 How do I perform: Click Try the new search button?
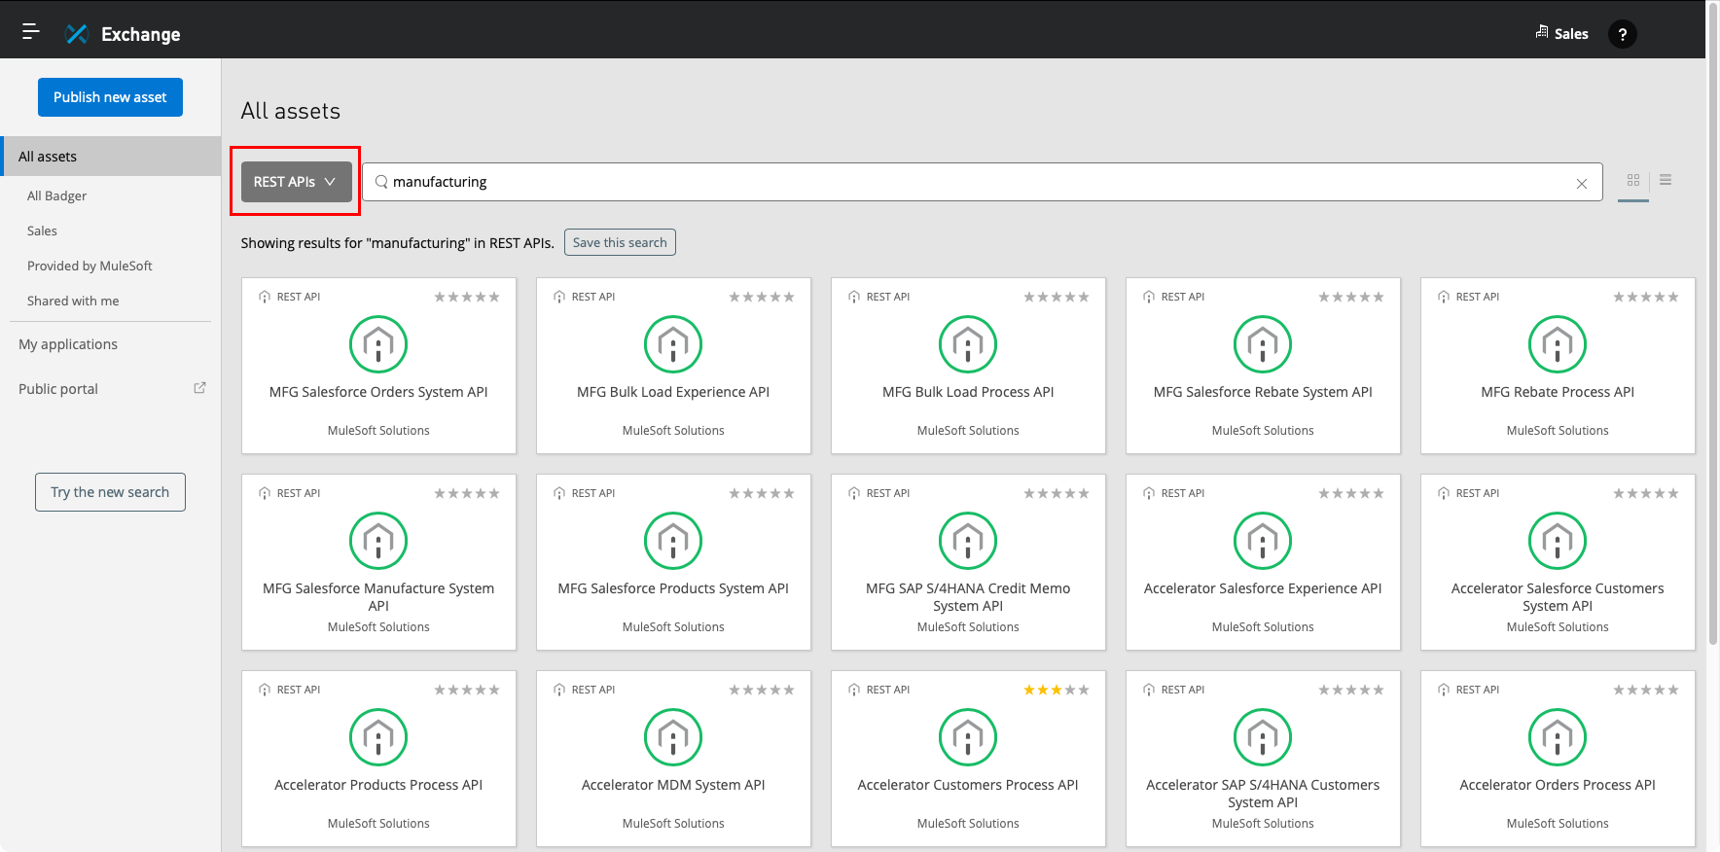tap(110, 492)
